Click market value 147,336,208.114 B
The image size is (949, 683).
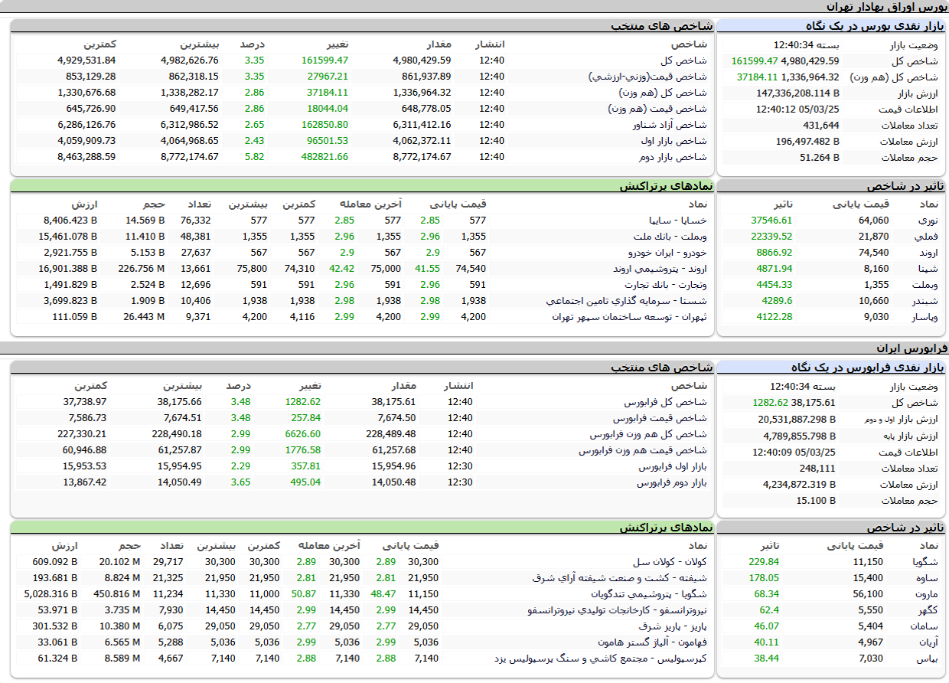797,93
